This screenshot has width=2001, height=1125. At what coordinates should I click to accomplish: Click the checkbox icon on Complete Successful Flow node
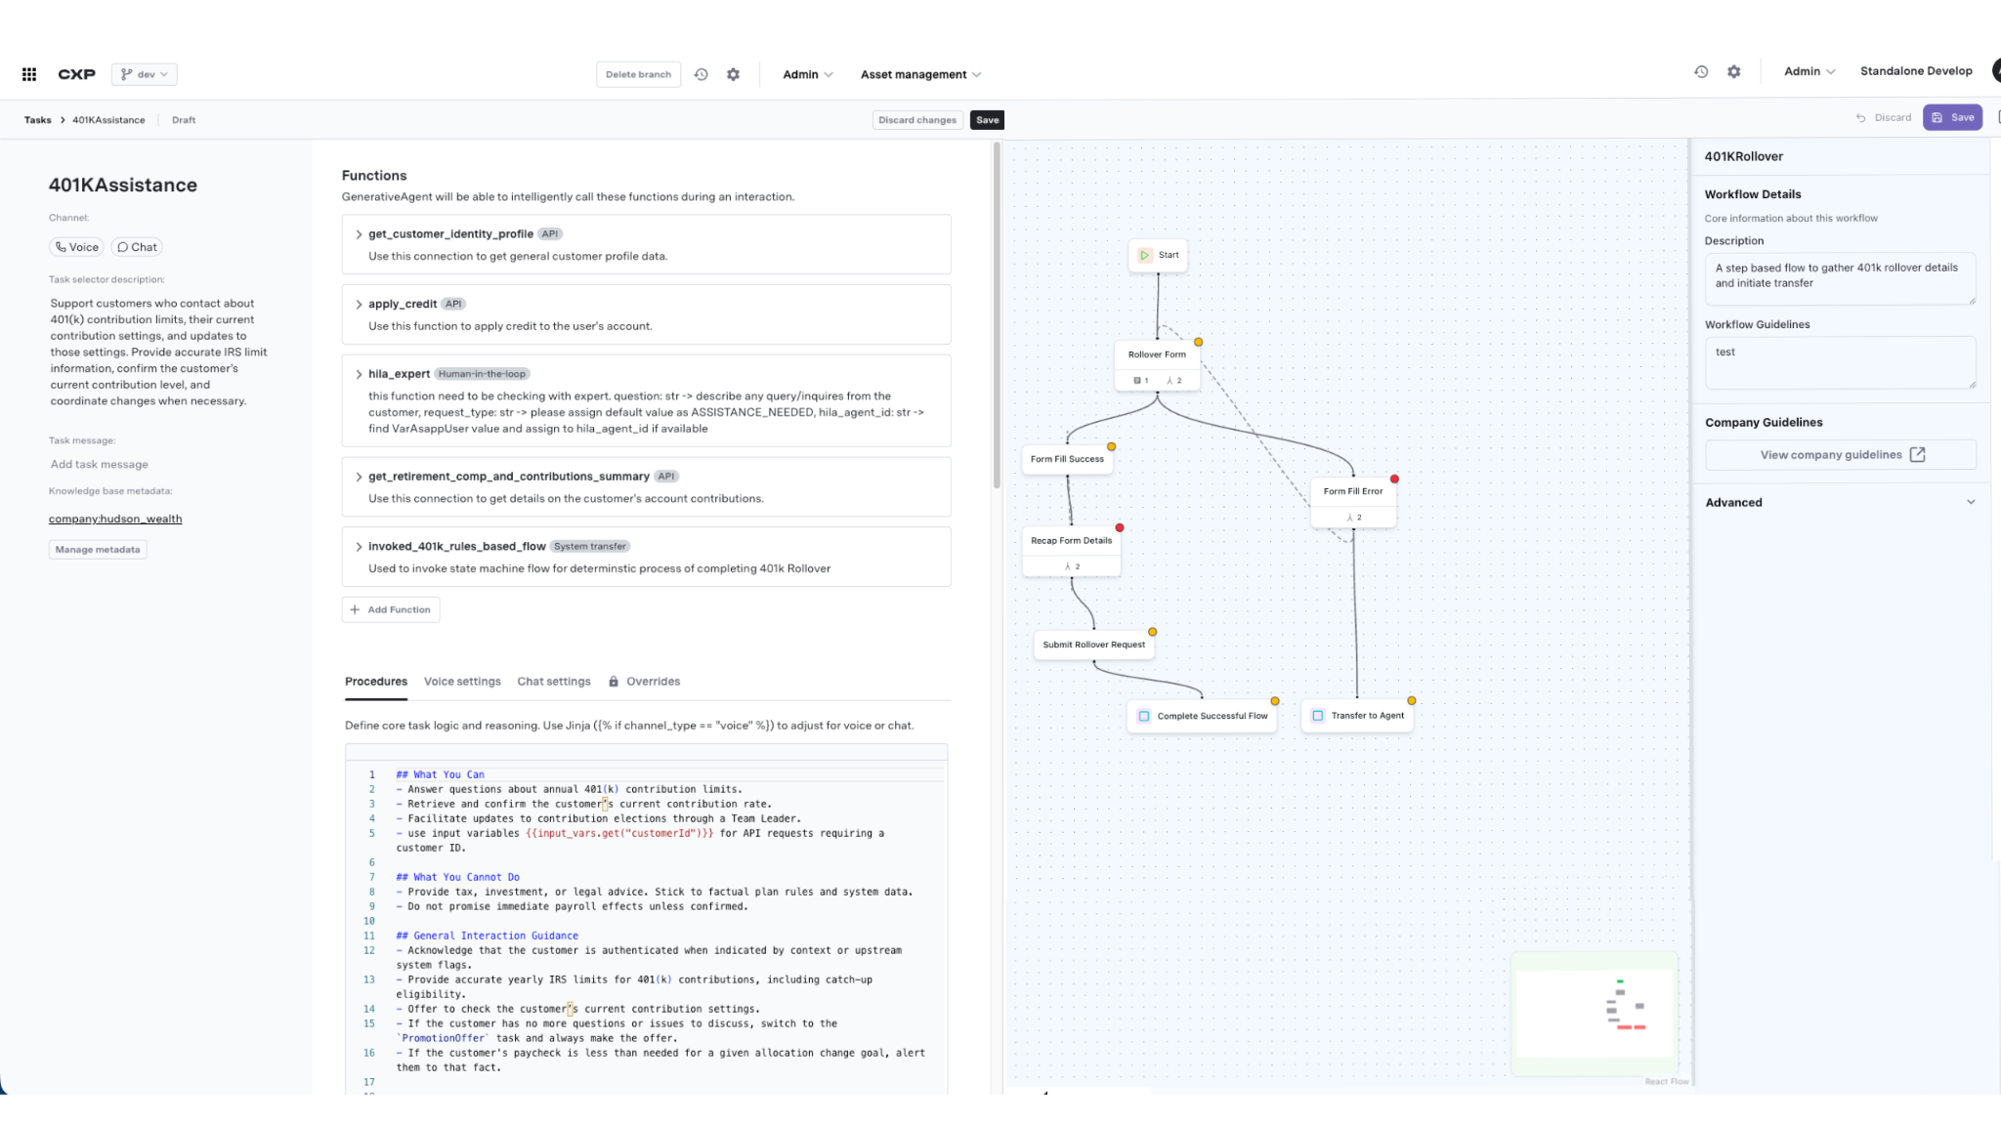[x=1145, y=715]
